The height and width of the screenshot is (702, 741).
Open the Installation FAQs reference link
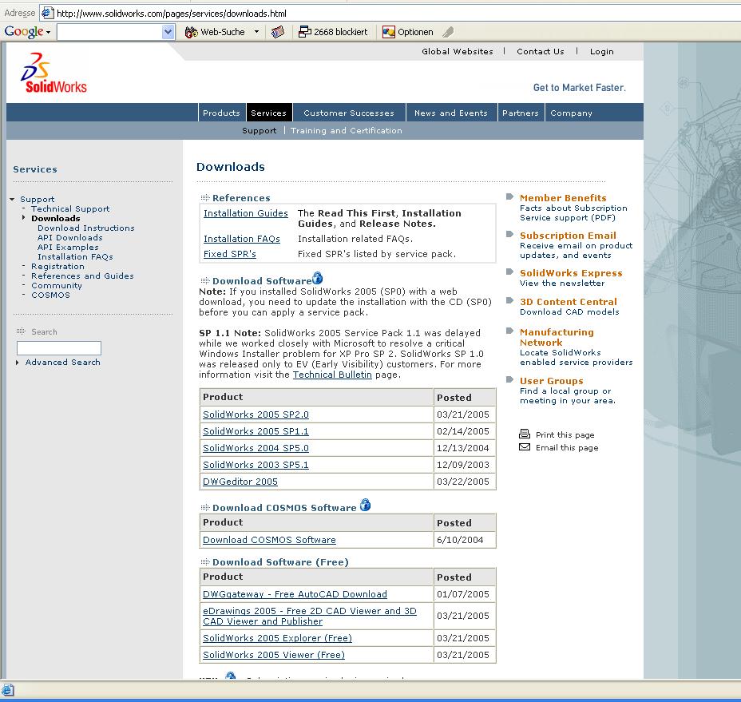click(x=242, y=239)
